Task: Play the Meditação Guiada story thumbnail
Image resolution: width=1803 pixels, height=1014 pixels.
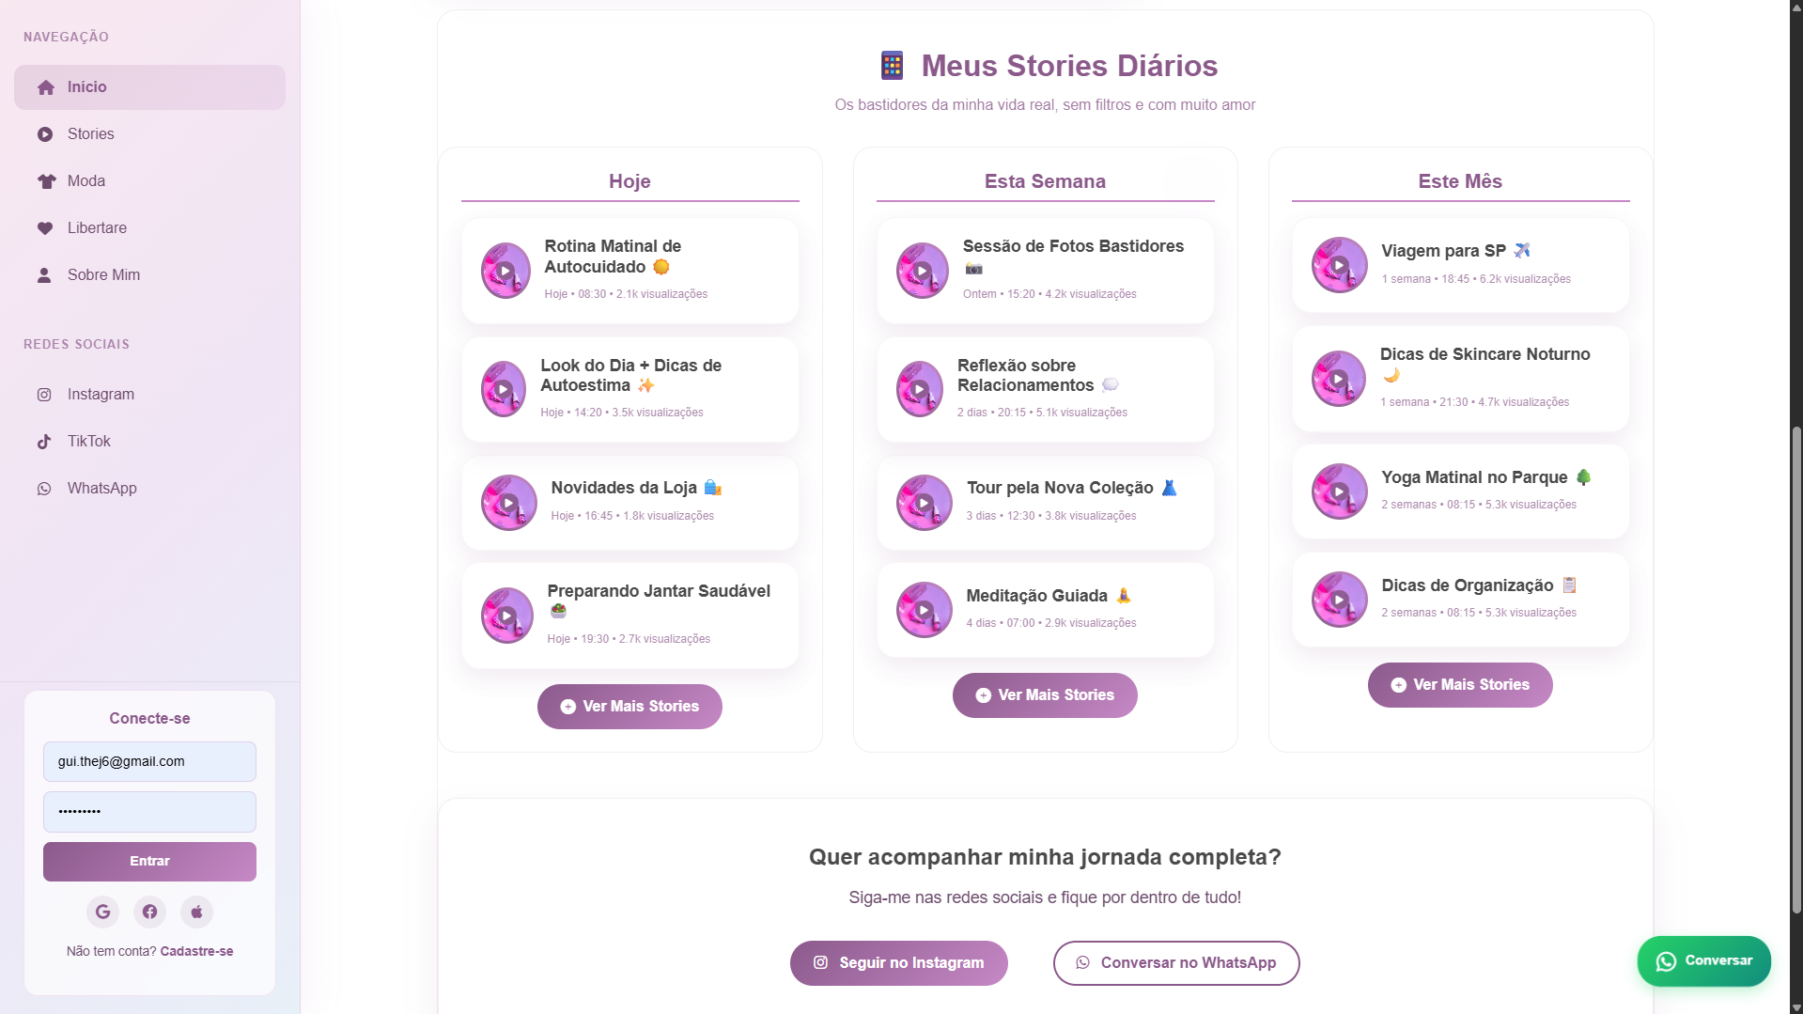Action: [924, 610]
